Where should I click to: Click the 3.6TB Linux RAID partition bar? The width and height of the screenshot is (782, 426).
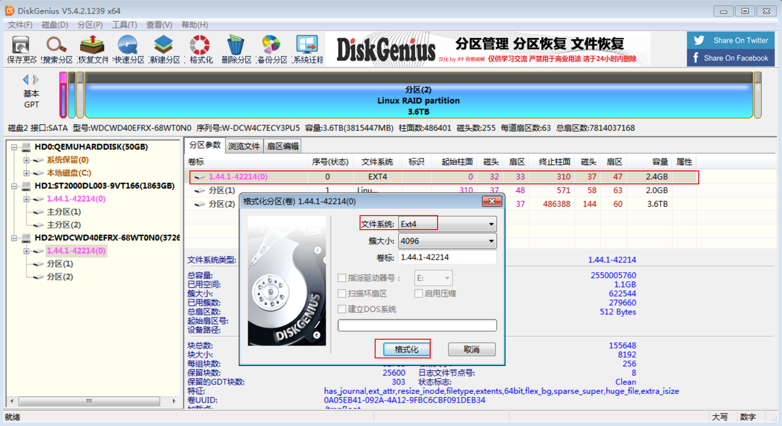click(418, 101)
